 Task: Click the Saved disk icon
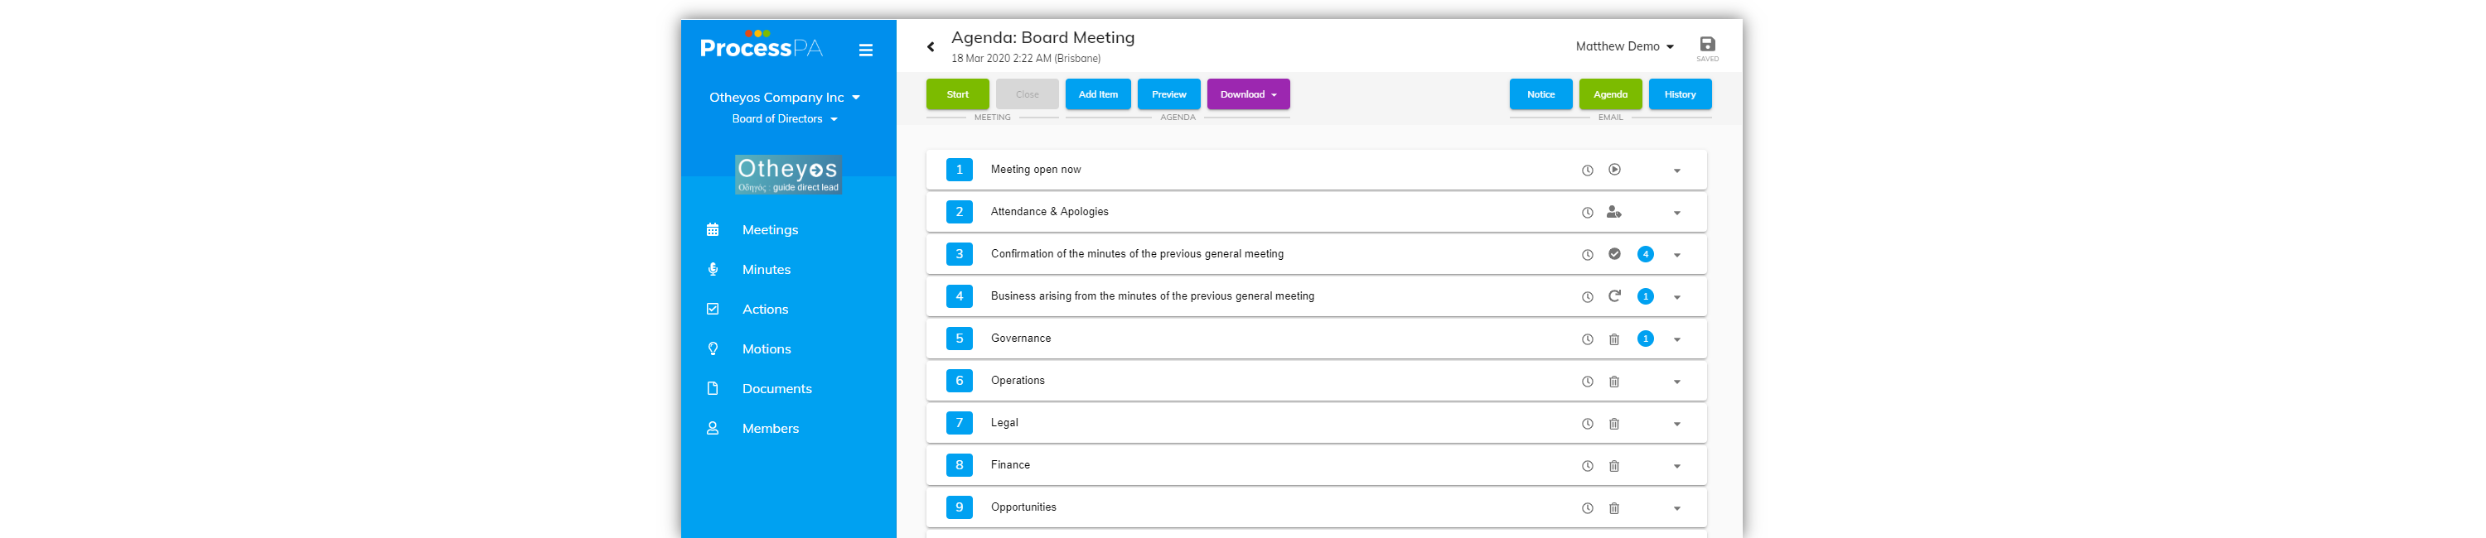point(1707,46)
